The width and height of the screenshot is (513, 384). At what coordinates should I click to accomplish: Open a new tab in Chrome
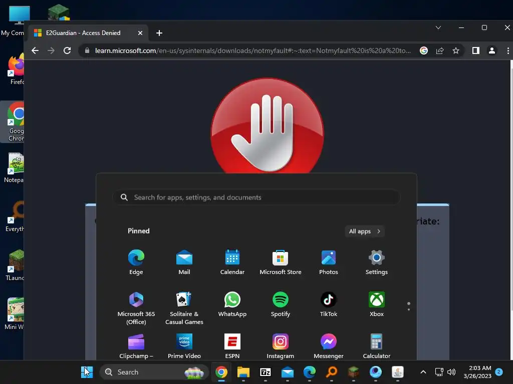coord(159,33)
